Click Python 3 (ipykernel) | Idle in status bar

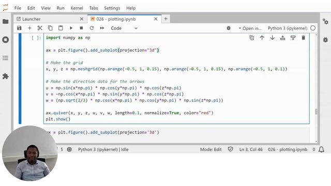[103, 149]
